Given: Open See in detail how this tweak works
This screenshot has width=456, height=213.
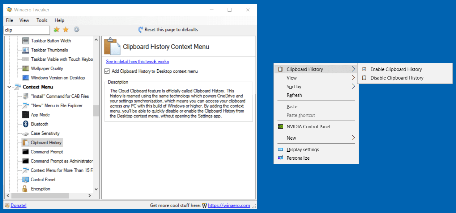Looking at the screenshot, I should tap(137, 62).
